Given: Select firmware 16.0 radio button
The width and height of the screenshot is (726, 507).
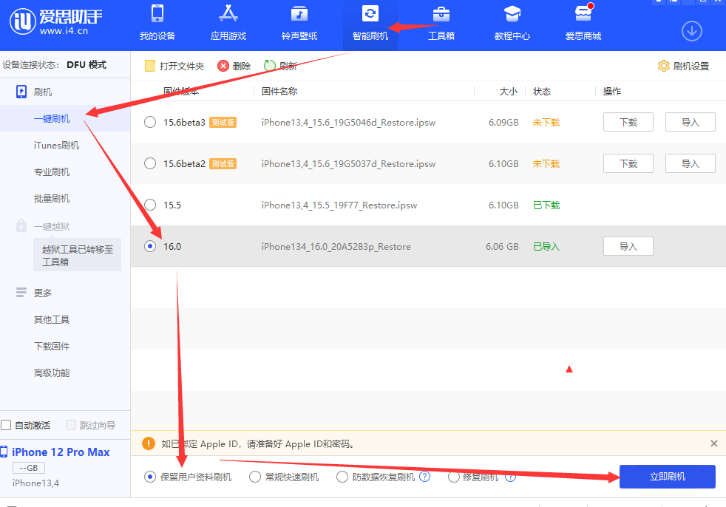Looking at the screenshot, I should (150, 246).
